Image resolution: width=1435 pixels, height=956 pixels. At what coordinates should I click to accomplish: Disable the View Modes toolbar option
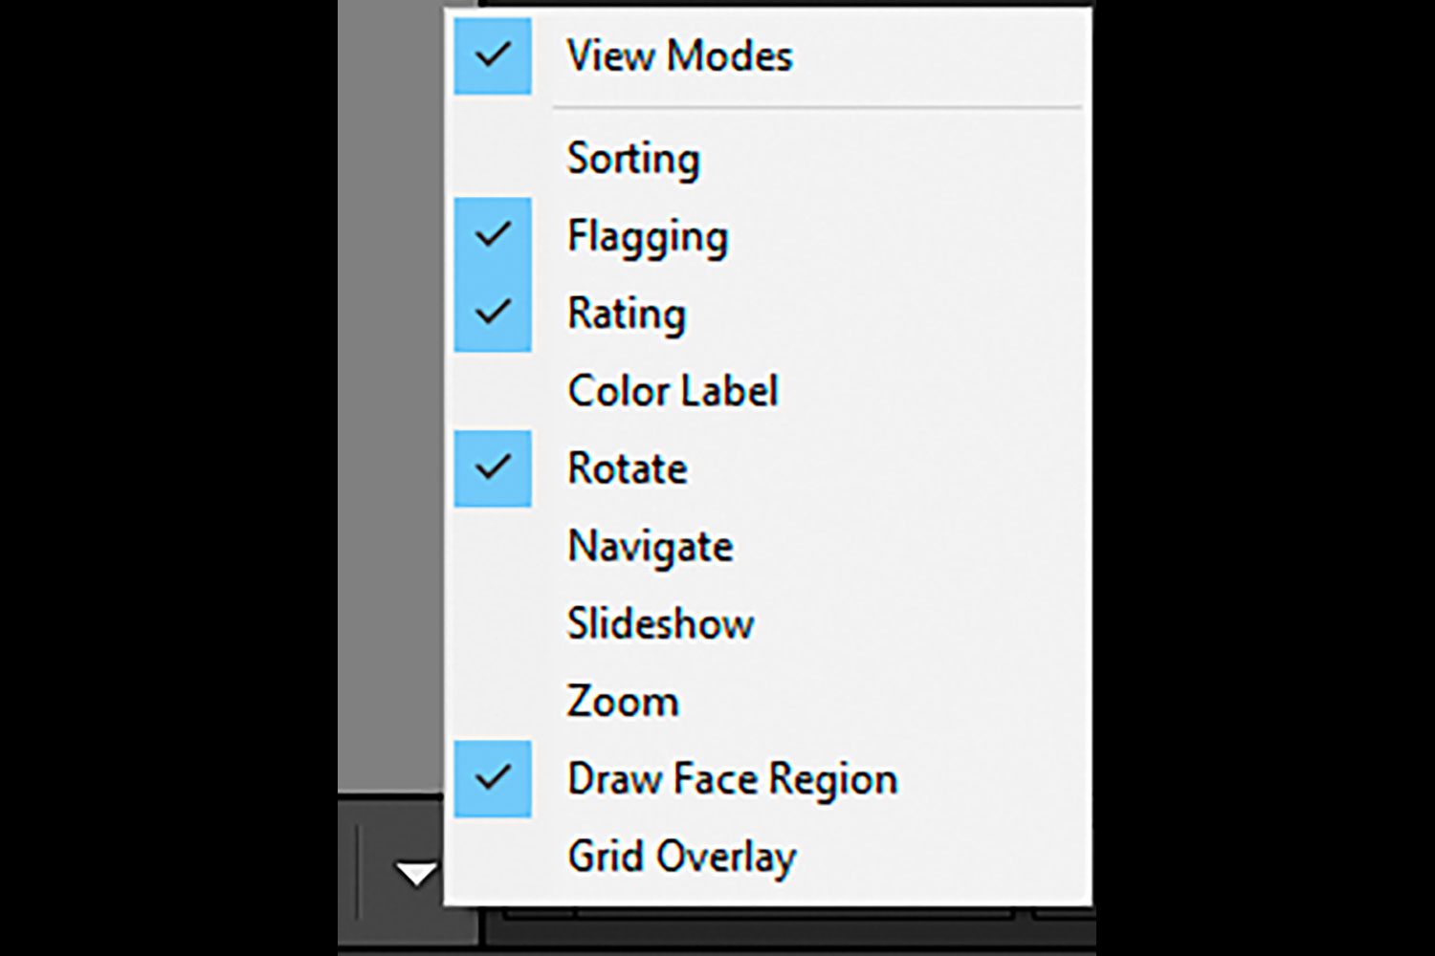(x=679, y=55)
